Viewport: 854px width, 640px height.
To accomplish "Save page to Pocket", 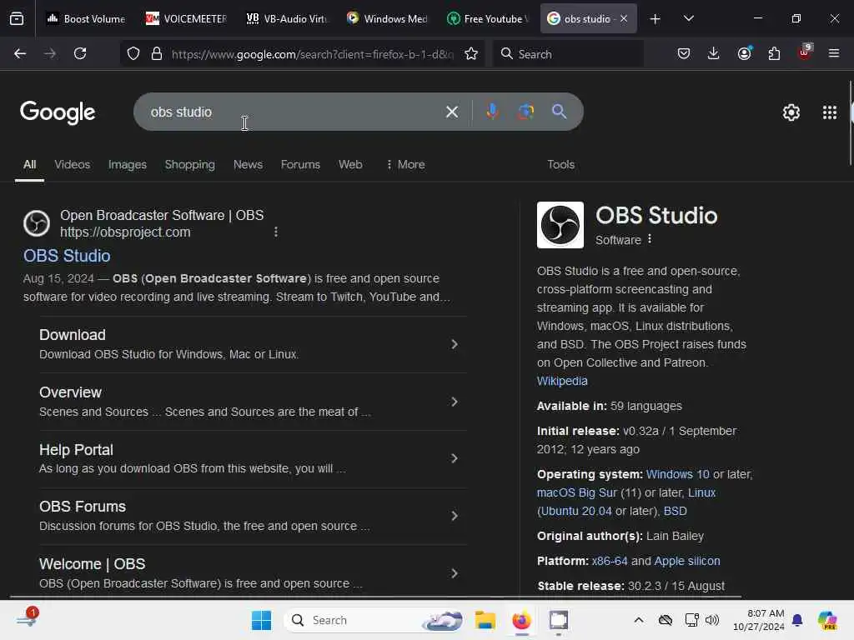I will pos(684,53).
